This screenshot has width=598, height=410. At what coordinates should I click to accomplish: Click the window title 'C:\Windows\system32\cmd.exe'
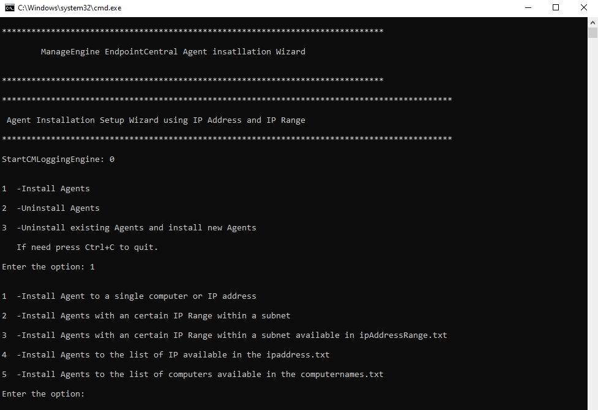pyautogui.click(x=69, y=8)
